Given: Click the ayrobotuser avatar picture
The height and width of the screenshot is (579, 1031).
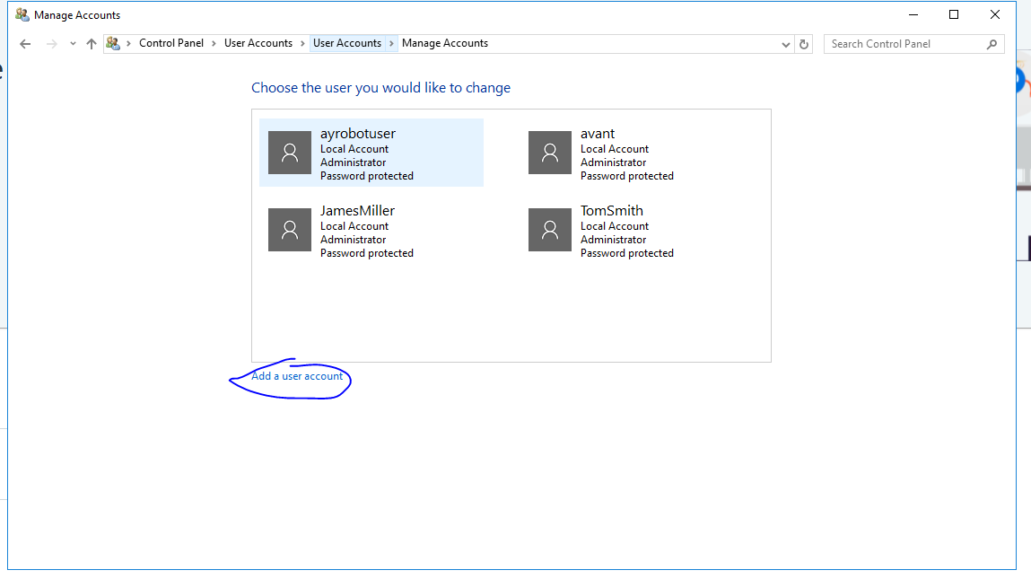Looking at the screenshot, I should click(289, 153).
